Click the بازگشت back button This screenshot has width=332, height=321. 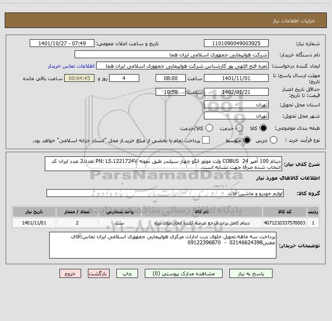[97, 273]
